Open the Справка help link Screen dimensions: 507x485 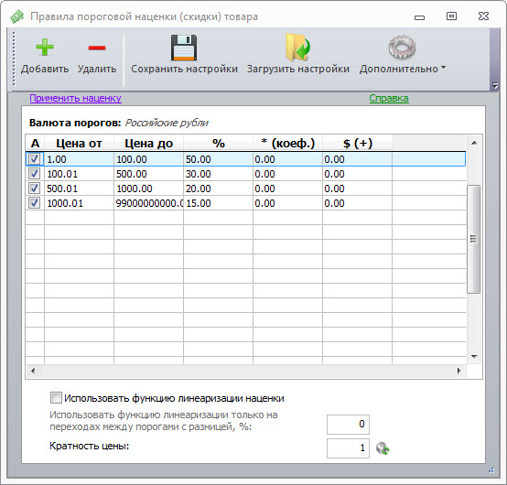click(x=389, y=98)
